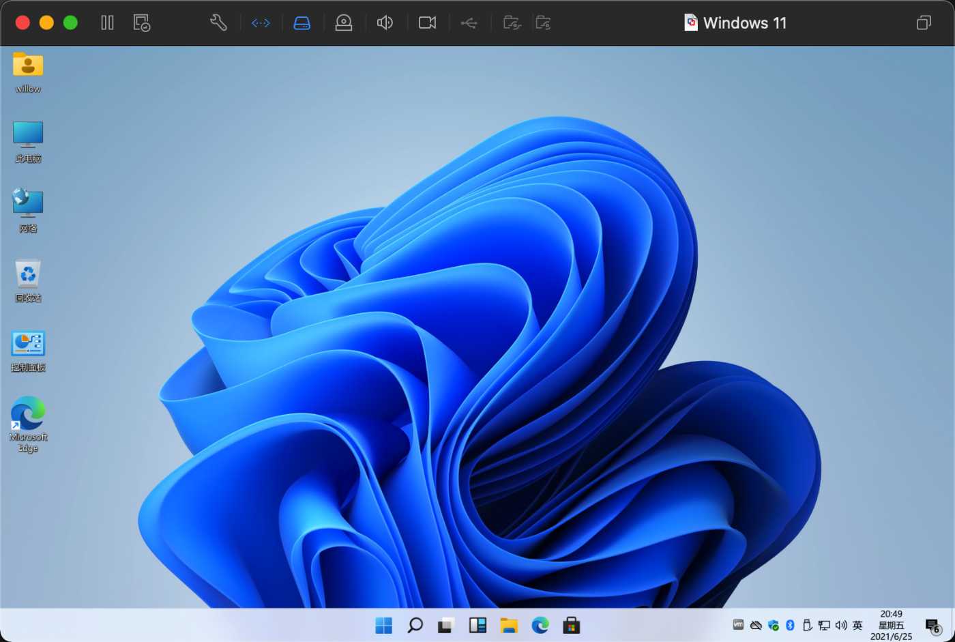Screen dimensions: 955x642
Task: Select the 网络 desktop icon
Action: pos(28,211)
